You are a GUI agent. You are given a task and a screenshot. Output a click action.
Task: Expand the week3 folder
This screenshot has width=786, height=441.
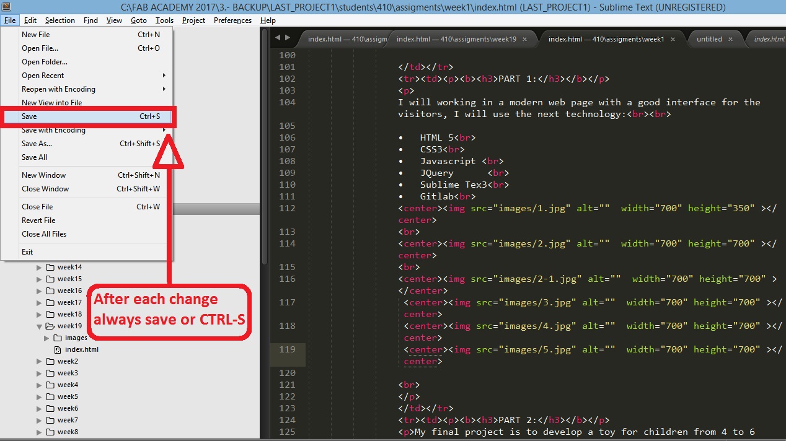click(x=39, y=373)
